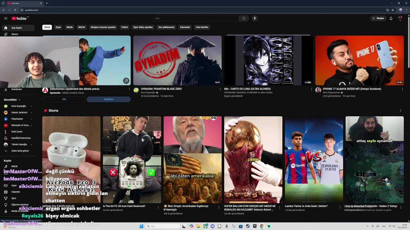The width and height of the screenshot is (410, 230).
Task: Select the Futbol filter chip
Action: 124,27
